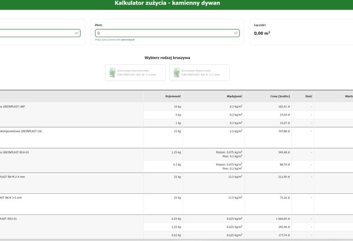353x241 pixels.
Task: Select Kruszywo kwarcowe GREINPLAST RK-K 3-5 mm option
Action: coord(199,73)
